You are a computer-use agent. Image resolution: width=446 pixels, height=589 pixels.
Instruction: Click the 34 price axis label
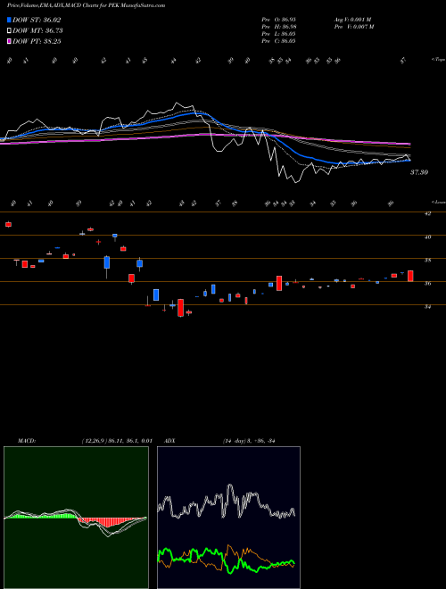click(427, 306)
